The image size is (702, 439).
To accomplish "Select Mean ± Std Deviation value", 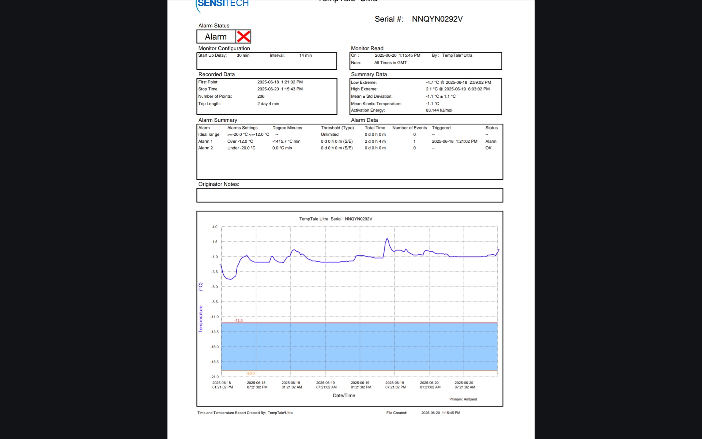I will [441, 97].
